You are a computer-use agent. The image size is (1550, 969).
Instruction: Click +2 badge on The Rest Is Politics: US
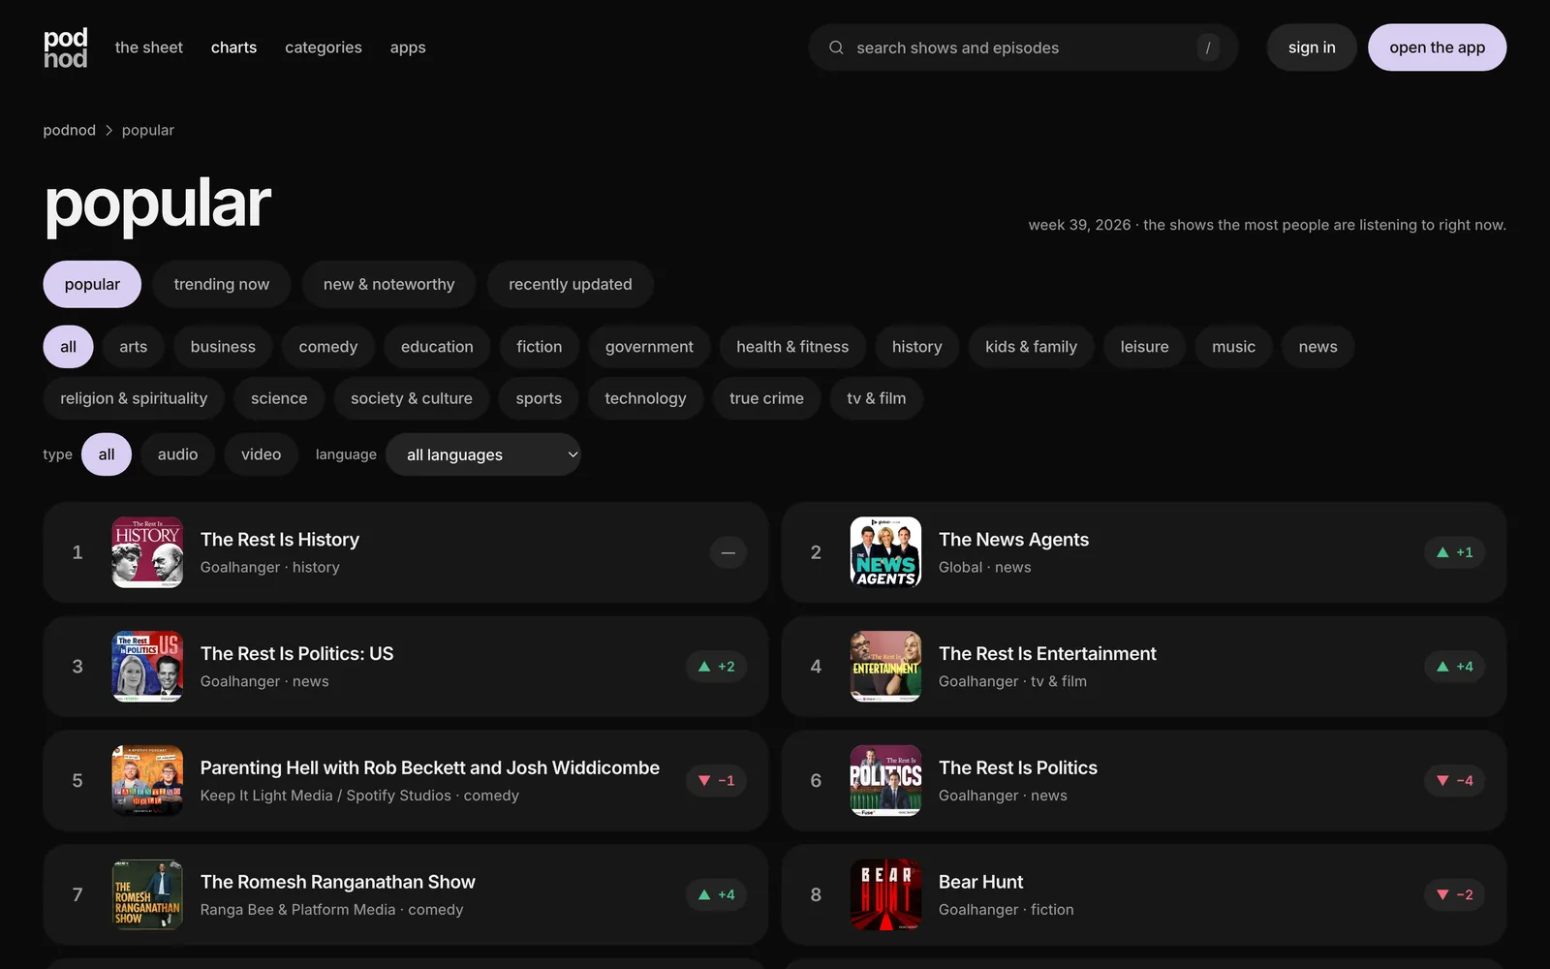(x=716, y=667)
